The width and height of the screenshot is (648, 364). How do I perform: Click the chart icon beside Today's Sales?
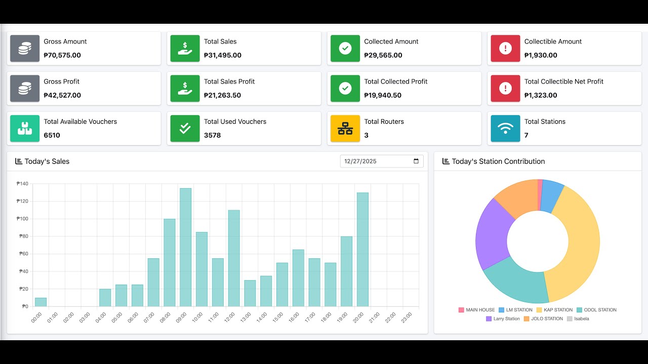point(19,161)
